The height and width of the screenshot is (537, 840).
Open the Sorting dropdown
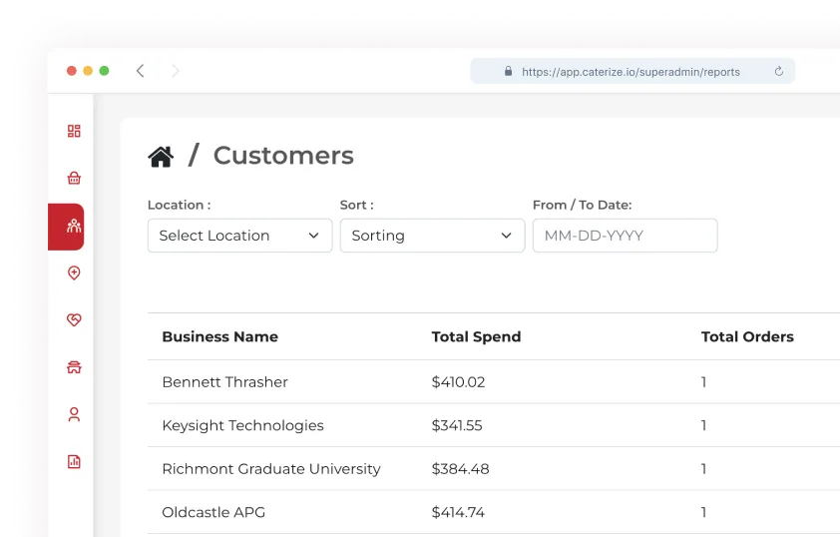pyautogui.click(x=432, y=236)
